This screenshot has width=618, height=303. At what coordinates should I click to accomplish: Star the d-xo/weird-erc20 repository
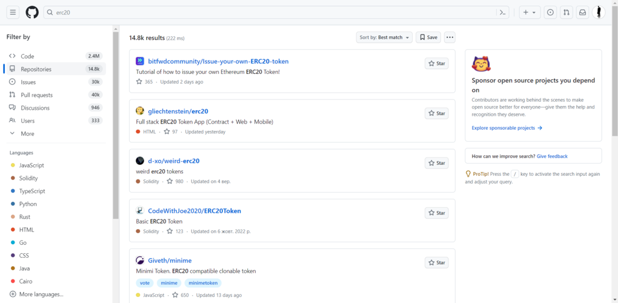(x=437, y=163)
